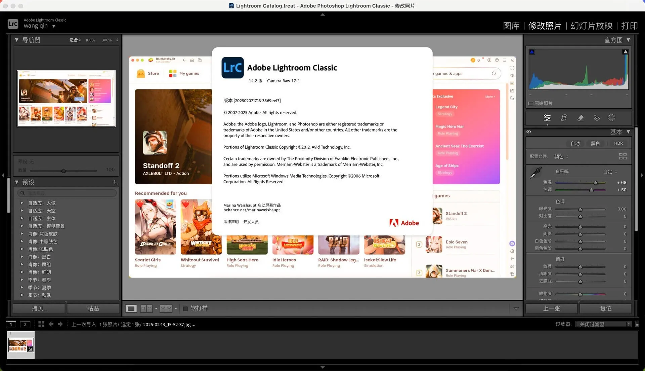This screenshot has width=645, height=371.
Task: Click the 拷贝... button
Action: (x=39, y=308)
